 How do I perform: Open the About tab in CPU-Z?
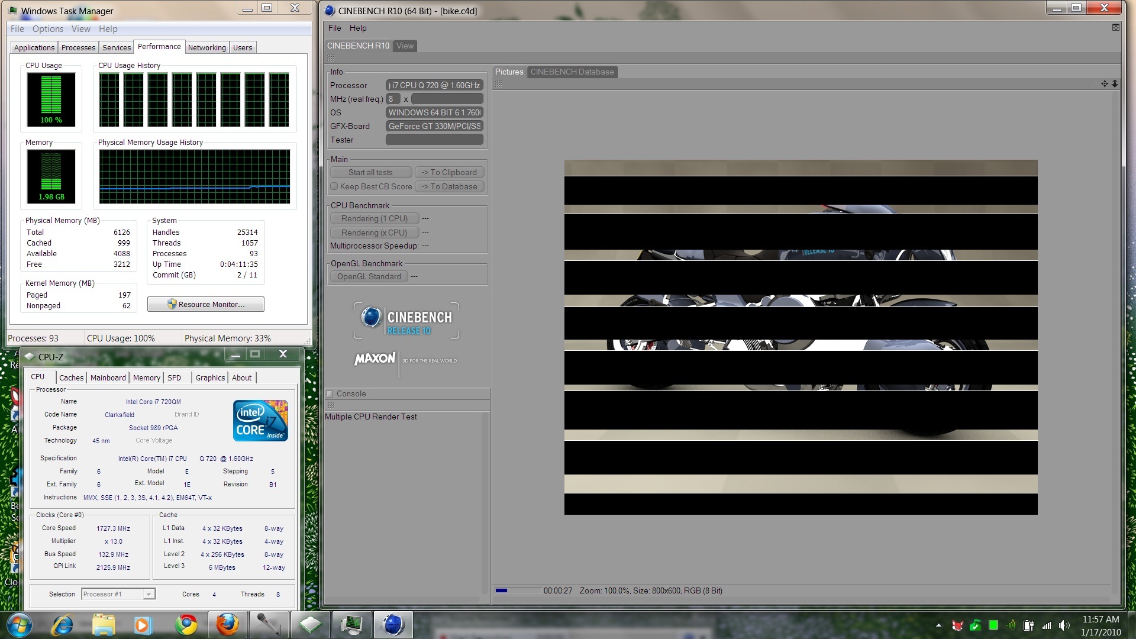241,377
